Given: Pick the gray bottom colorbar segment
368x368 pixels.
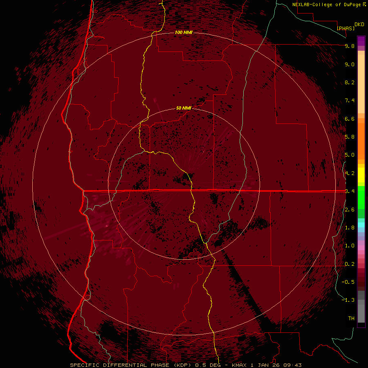Looking at the screenshot, I should click(x=361, y=313).
